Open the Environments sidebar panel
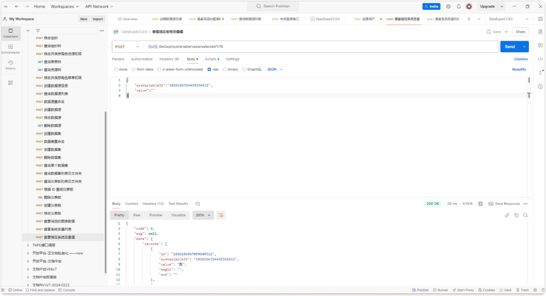Screen dimensions: 546x296 pyautogui.click(x=10, y=49)
